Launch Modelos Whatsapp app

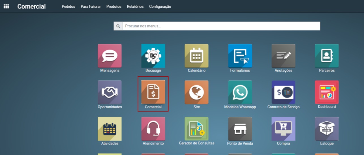pos(240,92)
